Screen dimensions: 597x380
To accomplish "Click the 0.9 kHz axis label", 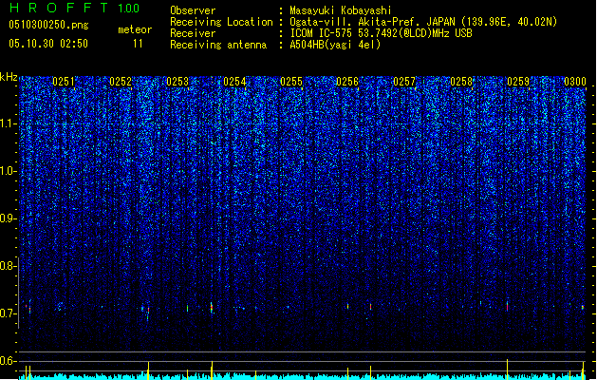I will pyautogui.click(x=8, y=218).
